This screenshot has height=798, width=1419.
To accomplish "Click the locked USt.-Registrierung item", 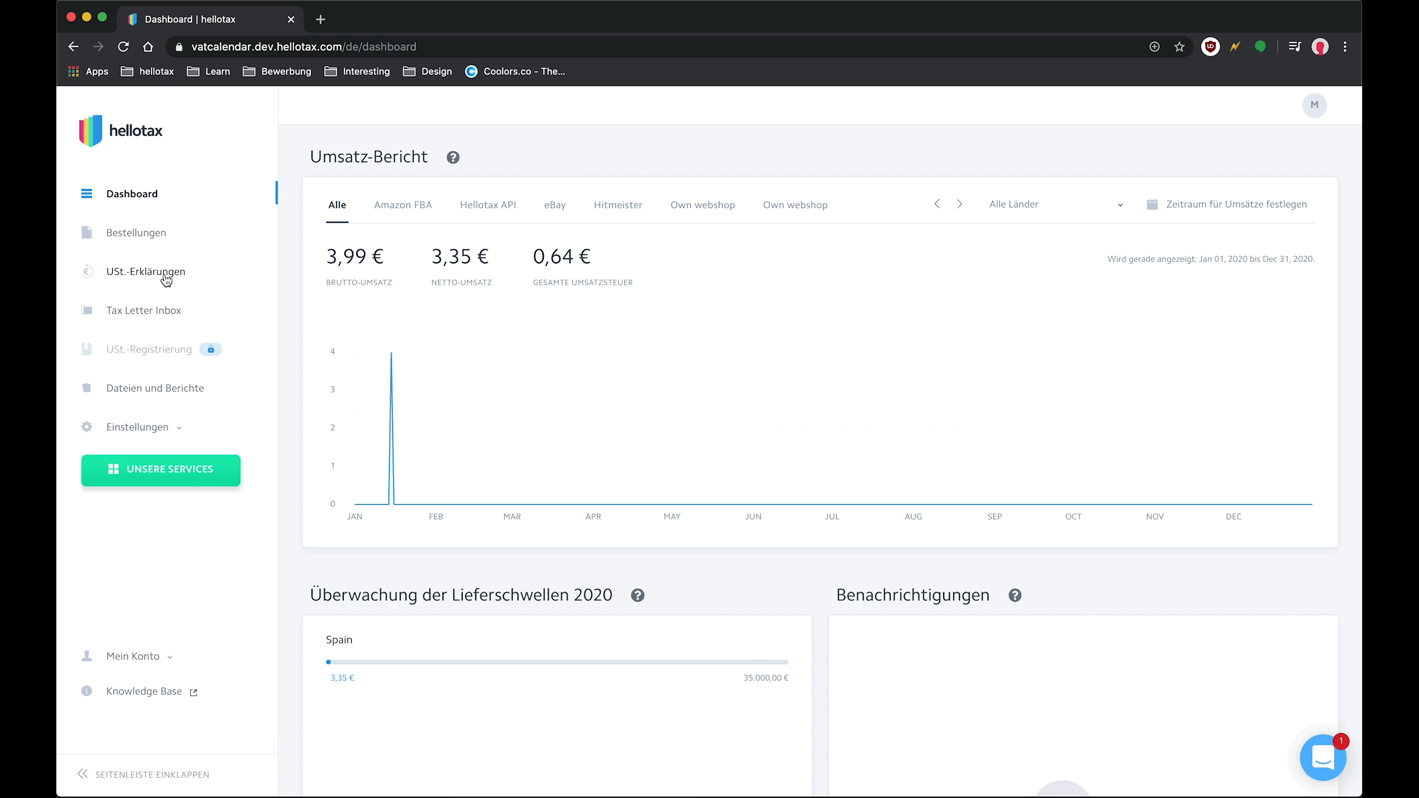I will click(x=149, y=349).
